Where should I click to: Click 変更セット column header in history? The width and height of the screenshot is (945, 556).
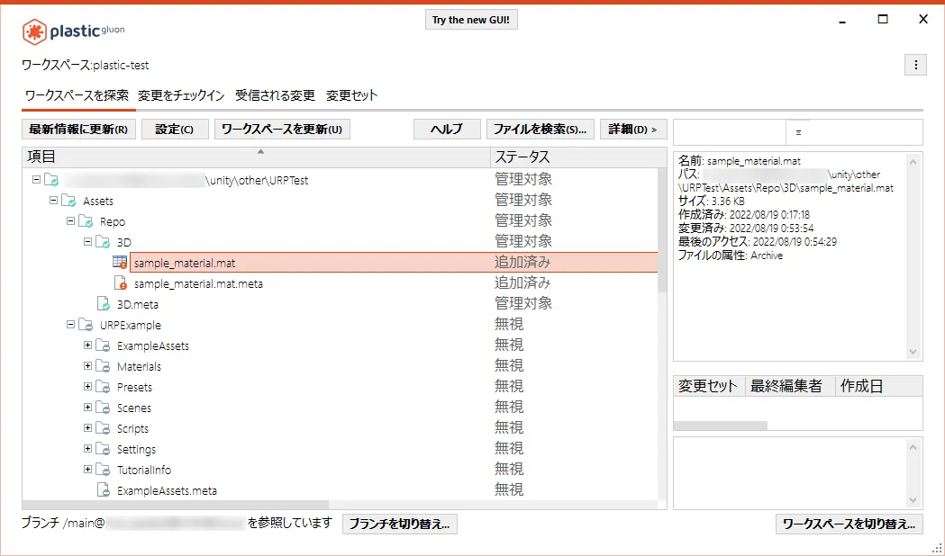tap(709, 386)
